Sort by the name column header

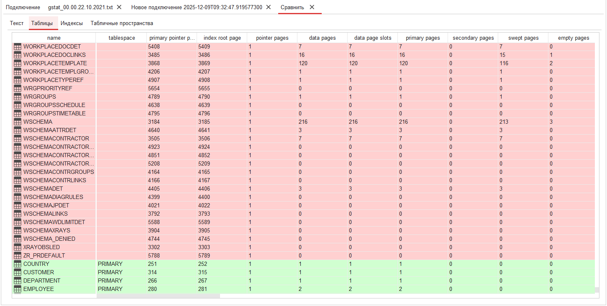point(54,38)
